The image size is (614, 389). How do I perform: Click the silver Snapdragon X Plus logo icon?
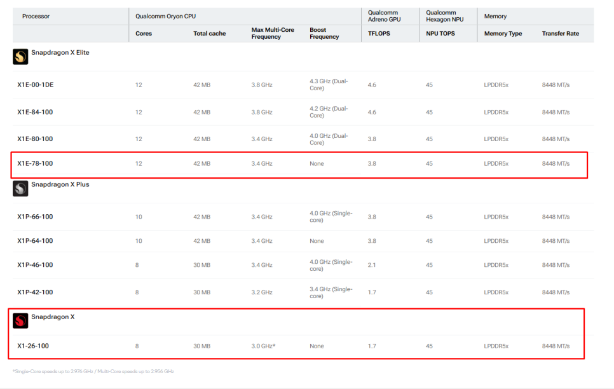click(x=20, y=188)
